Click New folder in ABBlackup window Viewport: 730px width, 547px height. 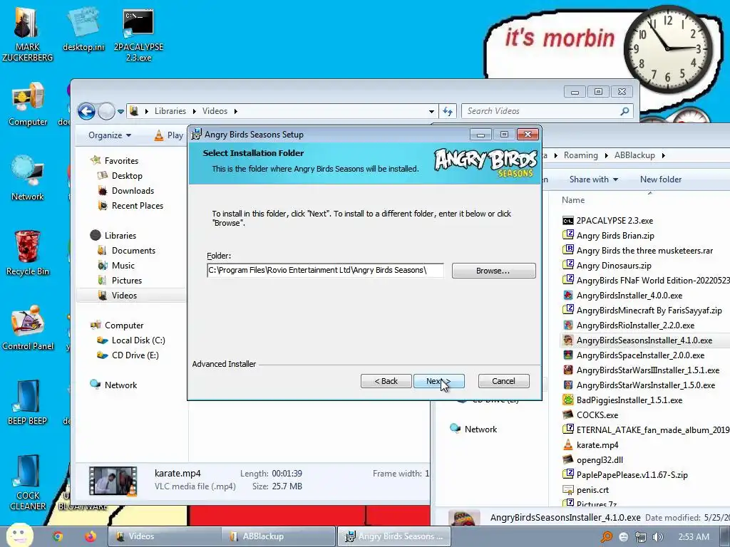pyautogui.click(x=661, y=179)
